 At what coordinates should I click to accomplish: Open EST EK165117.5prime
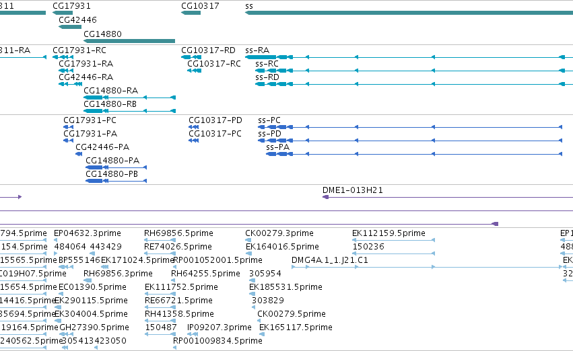tap(296, 327)
